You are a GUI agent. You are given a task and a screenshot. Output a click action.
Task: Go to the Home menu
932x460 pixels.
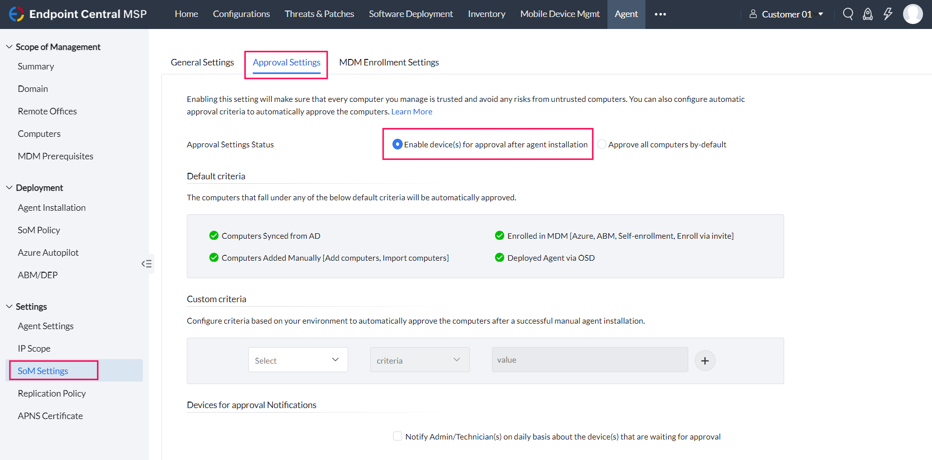pyautogui.click(x=186, y=14)
